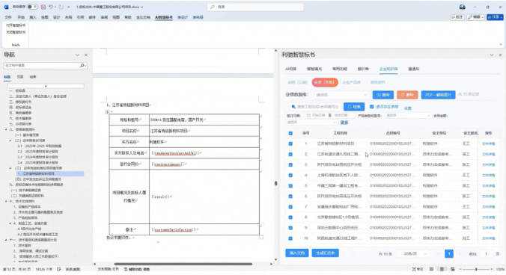
Task: Select the 业绩（本地）pill tab
Action: [x=325, y=82]
